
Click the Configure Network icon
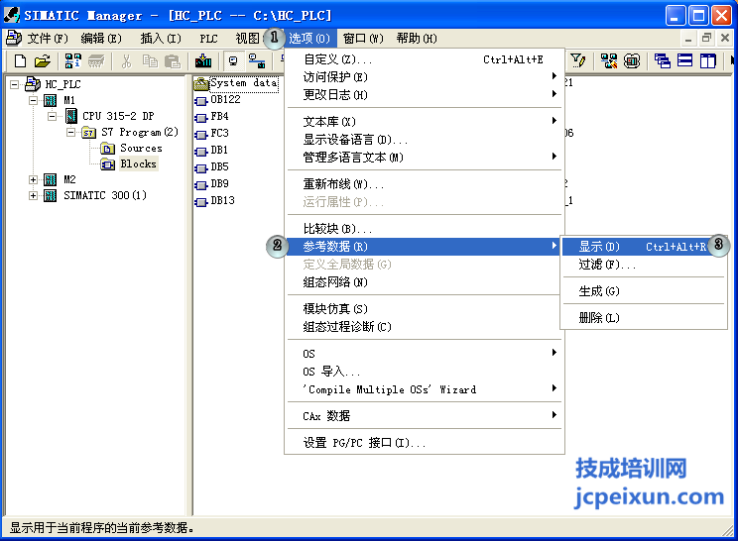click(609, 60)
